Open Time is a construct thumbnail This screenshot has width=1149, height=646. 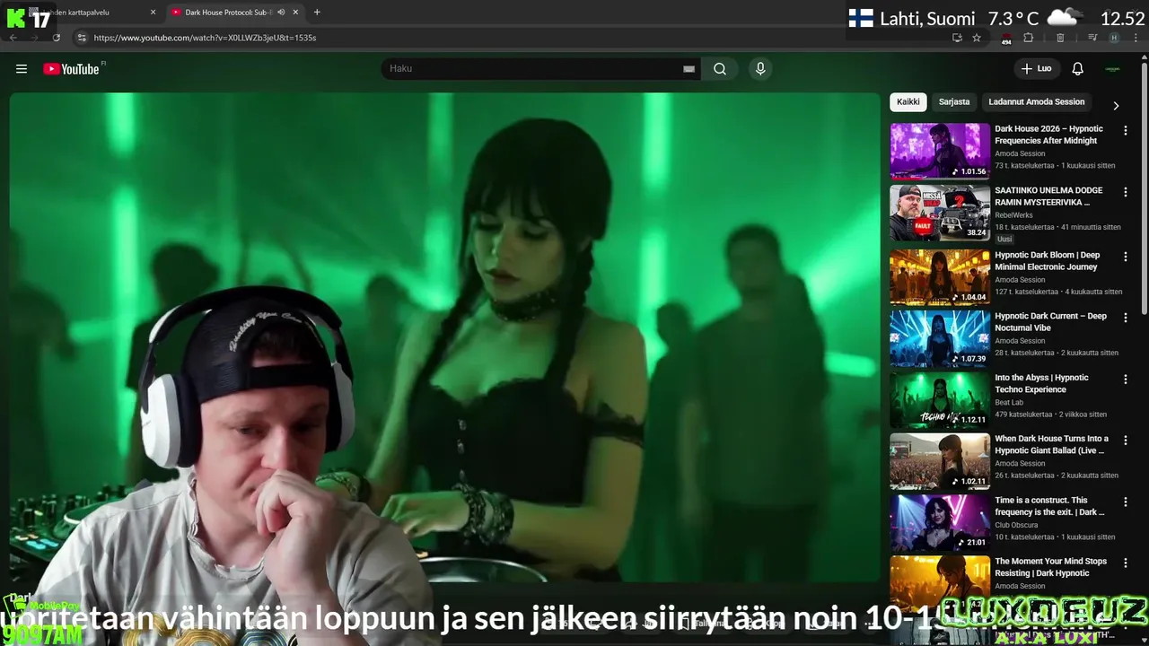pos(940,522)
